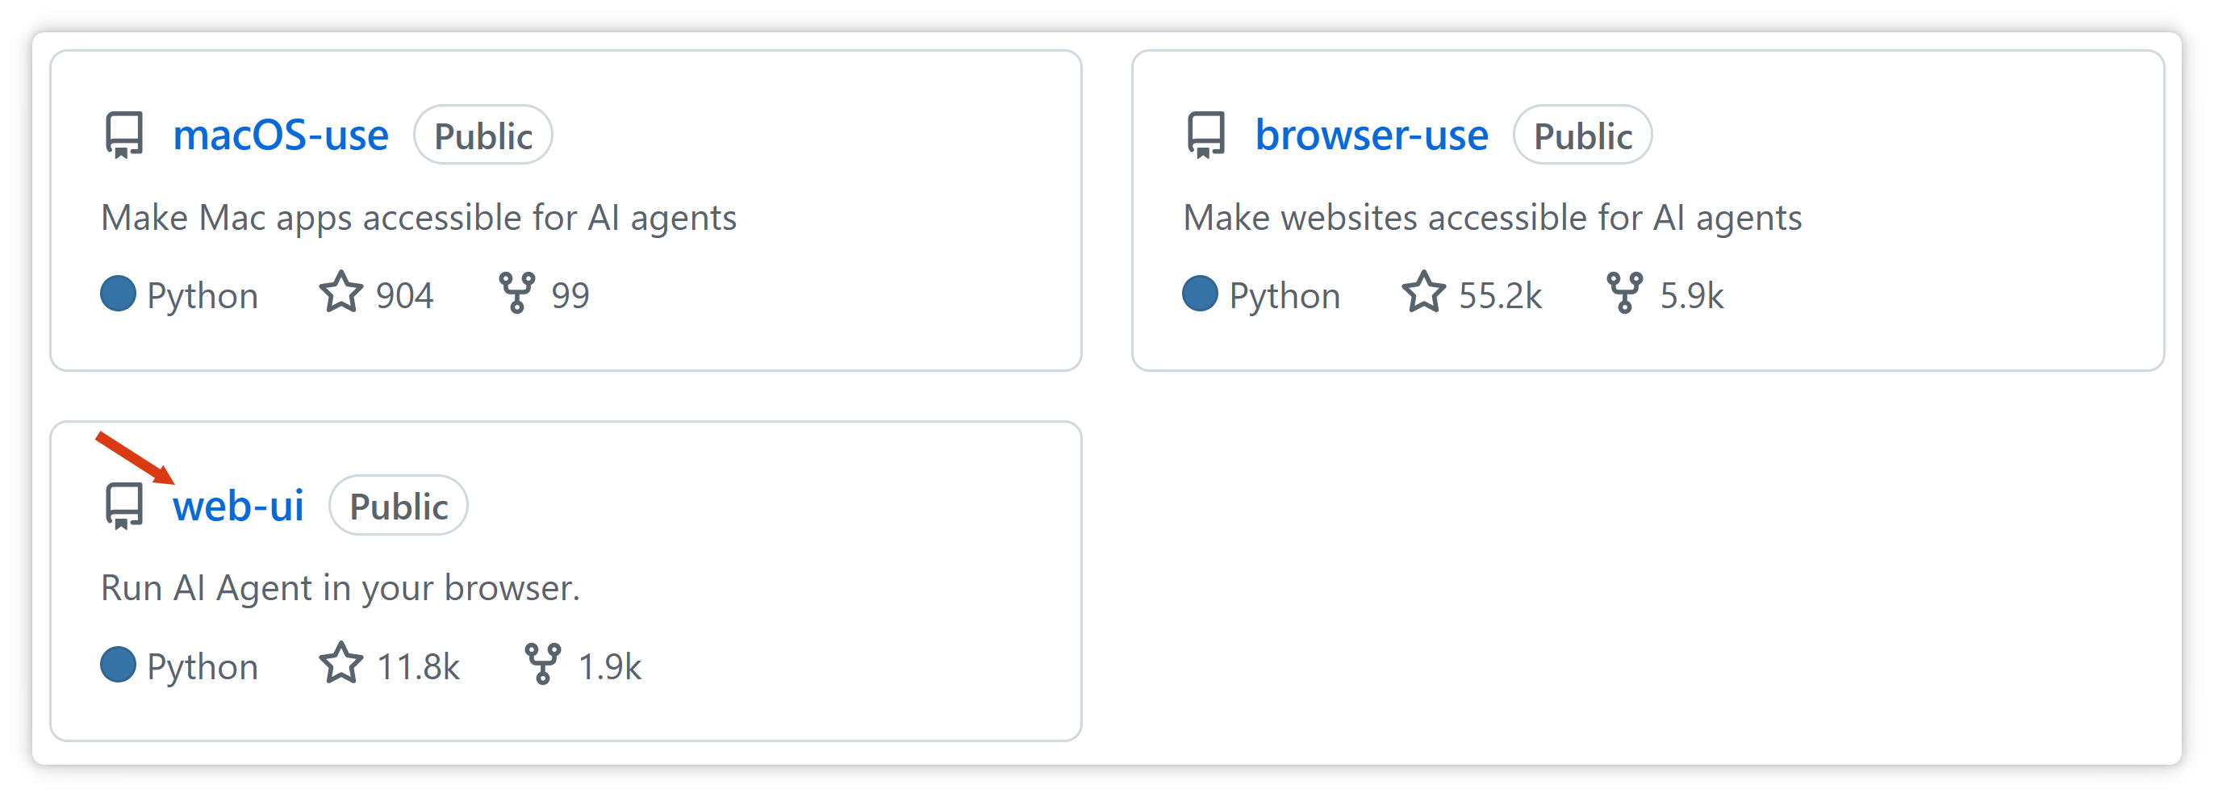Open the browser-use repository link
Image resolution: width=2214 pixels, height=797 pixels.
click(x=1371, y=136)
